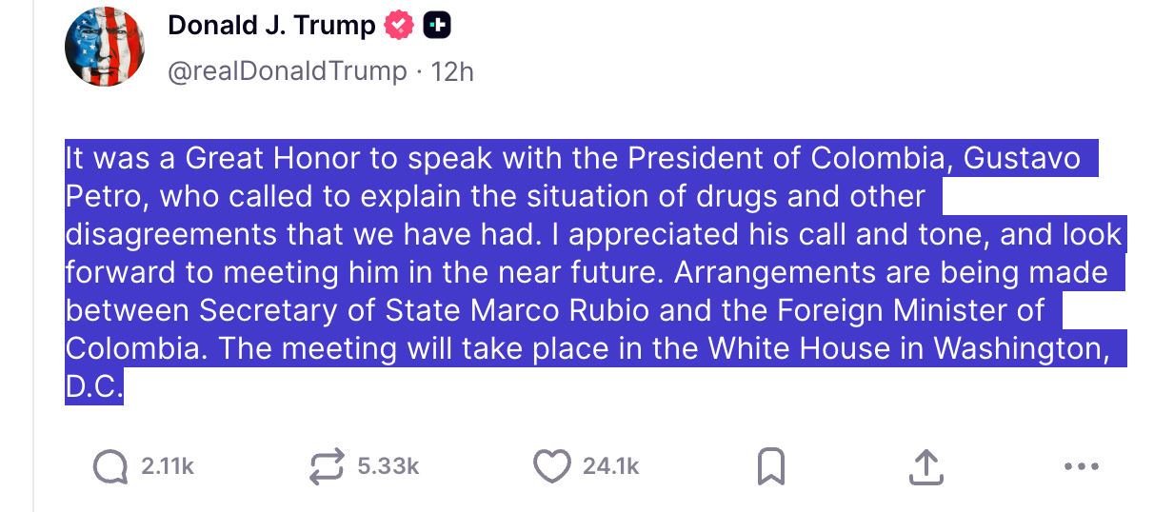Viewport: 1154px width, 512px height.
Task: Click the ReTruth repost arrows icon
Action: click(328, 465)
